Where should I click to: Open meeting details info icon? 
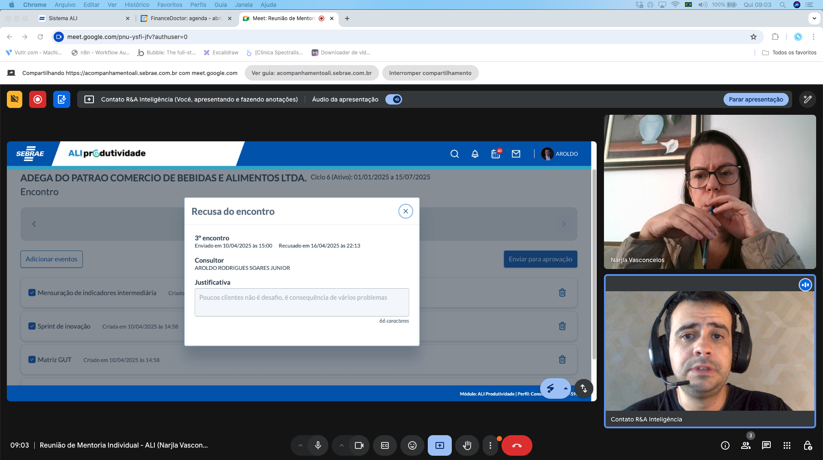725,445
